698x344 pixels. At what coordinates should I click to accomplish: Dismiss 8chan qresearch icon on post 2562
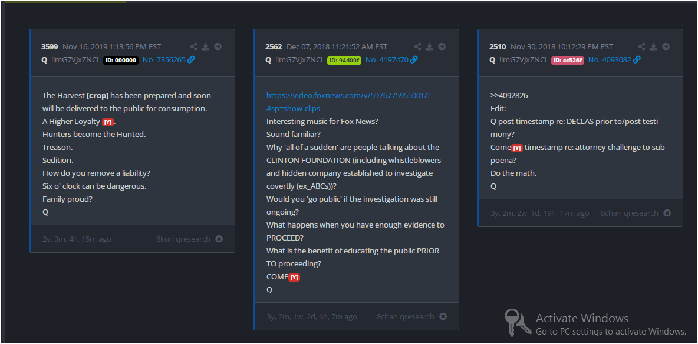443,316
